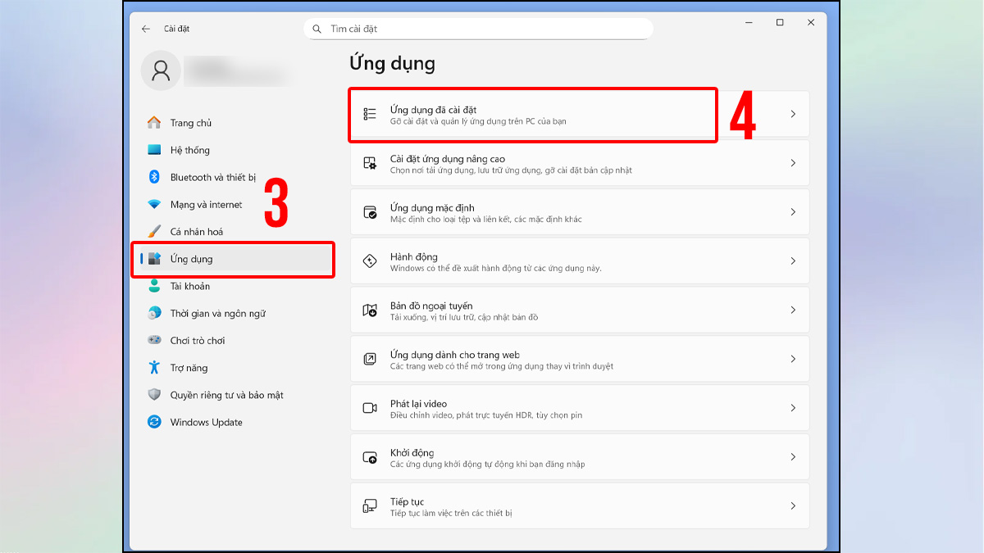This screenshot has height=553, width=984.
Task: Expand Cài đặt ứng dụng nâng cao chevron
Action: [793, 163]
